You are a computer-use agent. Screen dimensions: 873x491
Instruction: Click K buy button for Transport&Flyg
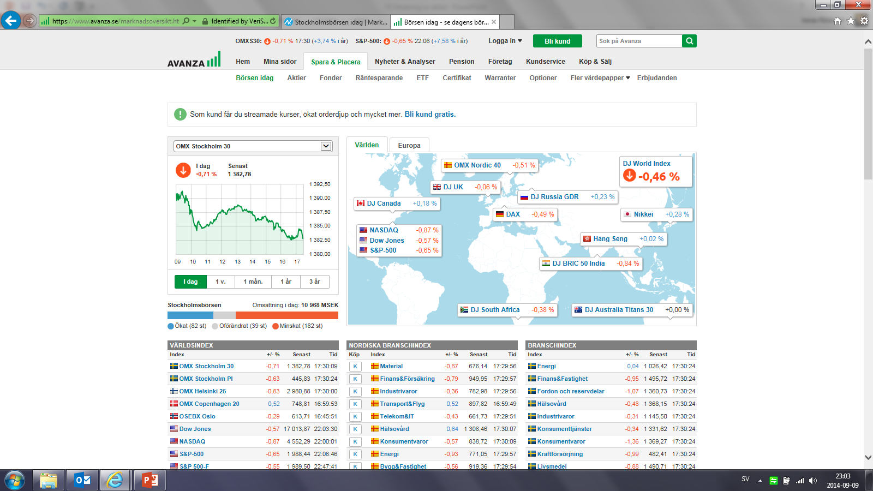355,404
